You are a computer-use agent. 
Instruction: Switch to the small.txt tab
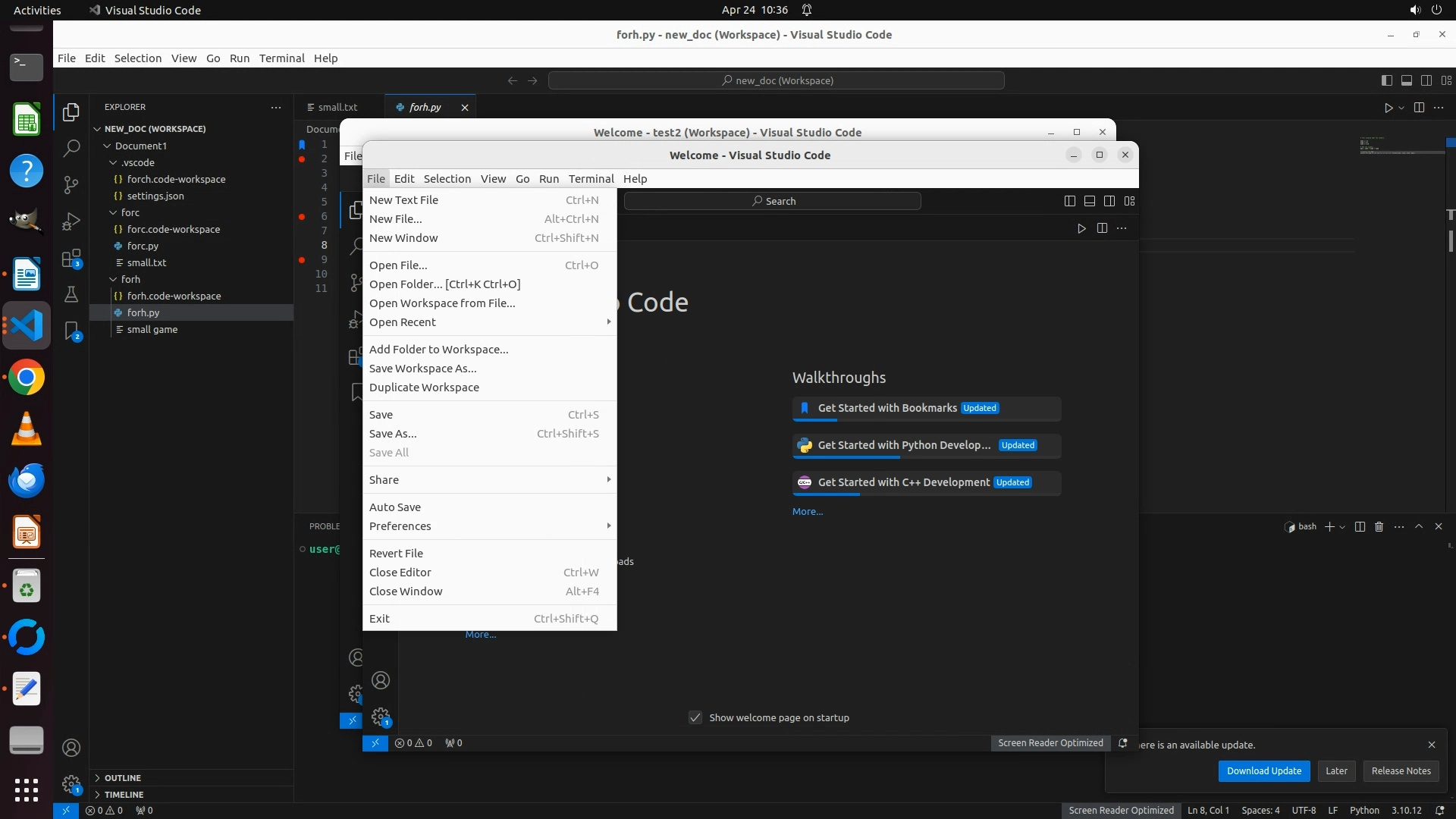click(337, 107)
